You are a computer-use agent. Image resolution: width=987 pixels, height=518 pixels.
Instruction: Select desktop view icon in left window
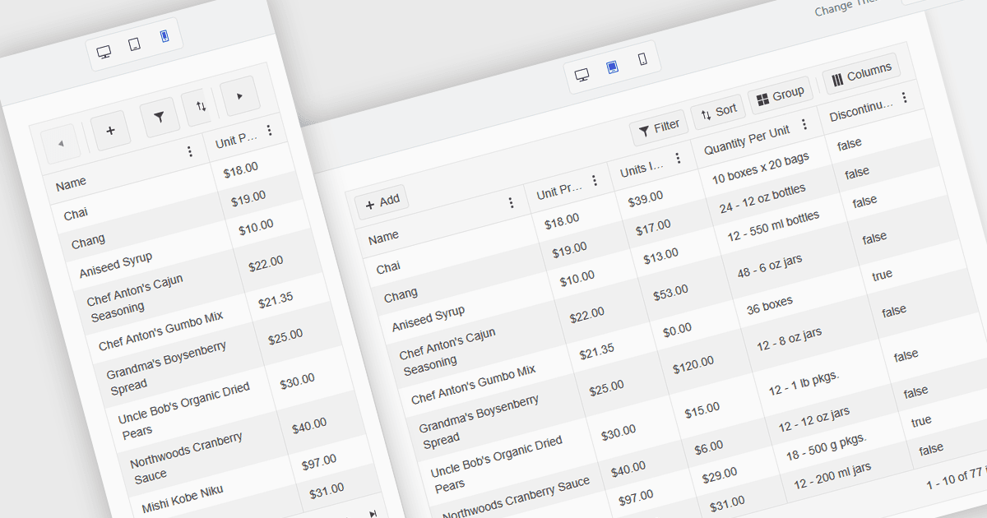click(x=104, y=52)
